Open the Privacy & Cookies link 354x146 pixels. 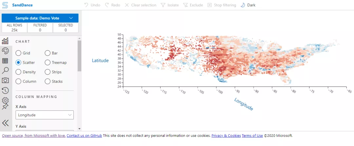click(x=226, y=136)
